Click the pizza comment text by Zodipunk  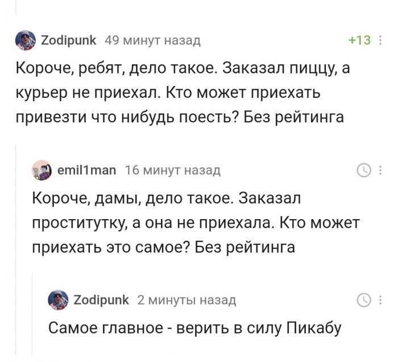coord(182,92)
